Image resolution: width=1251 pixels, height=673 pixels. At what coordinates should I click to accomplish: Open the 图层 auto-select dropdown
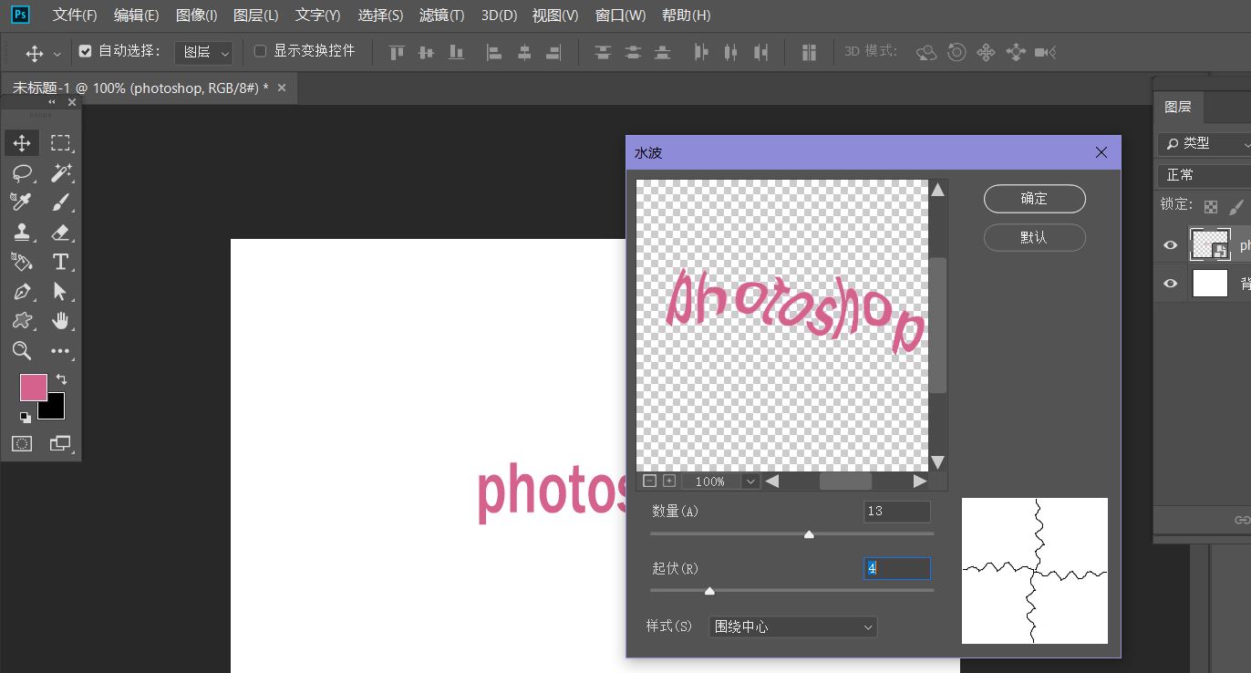click(x=204, y=52)
